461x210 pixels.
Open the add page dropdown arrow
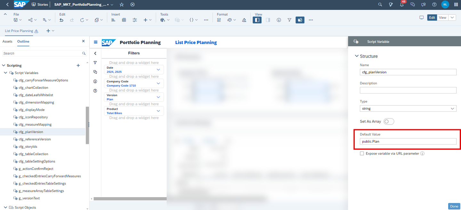click(x=53, y=31)
